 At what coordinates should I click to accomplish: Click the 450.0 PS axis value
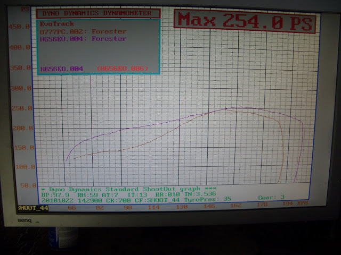click(19, 27)
